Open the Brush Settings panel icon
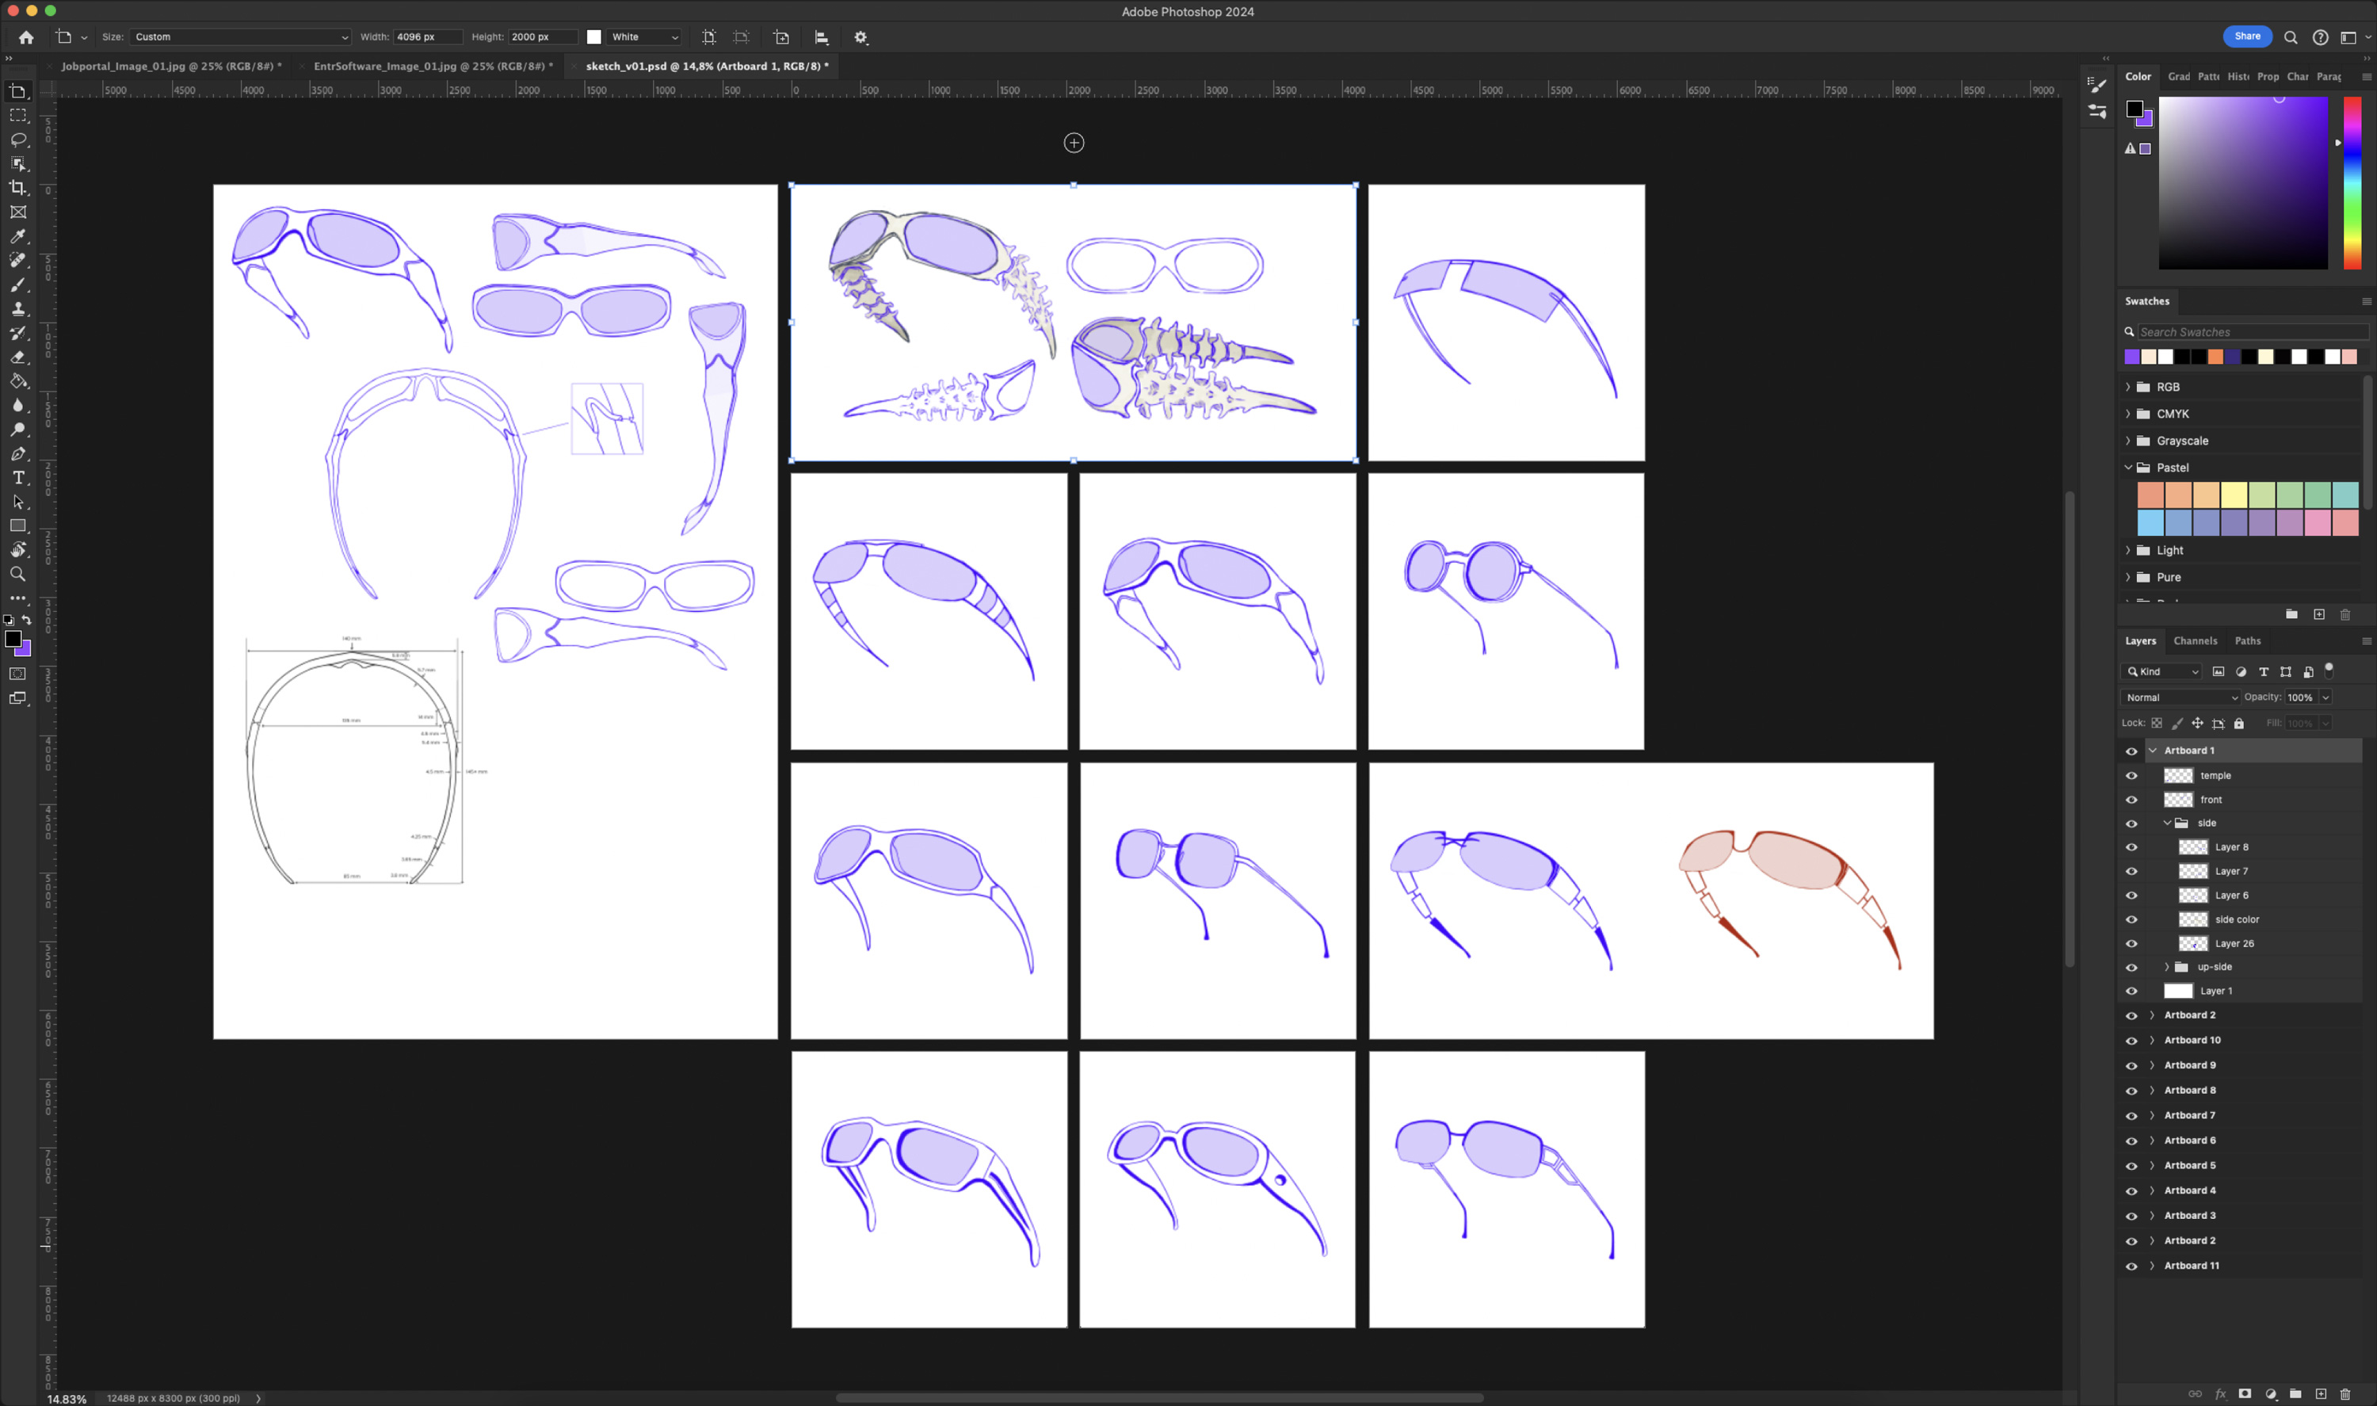 coord(2097,84)
